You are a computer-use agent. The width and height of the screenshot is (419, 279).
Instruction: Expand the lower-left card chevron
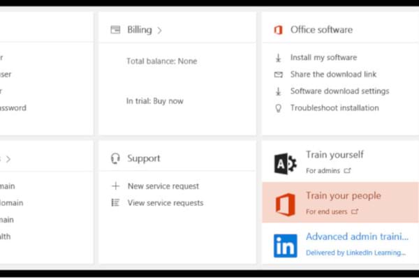[8, 160]
